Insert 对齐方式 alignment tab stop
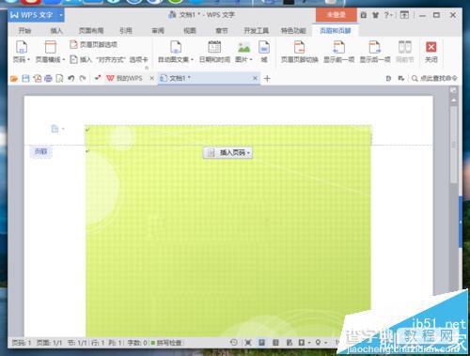 (109, 59)
